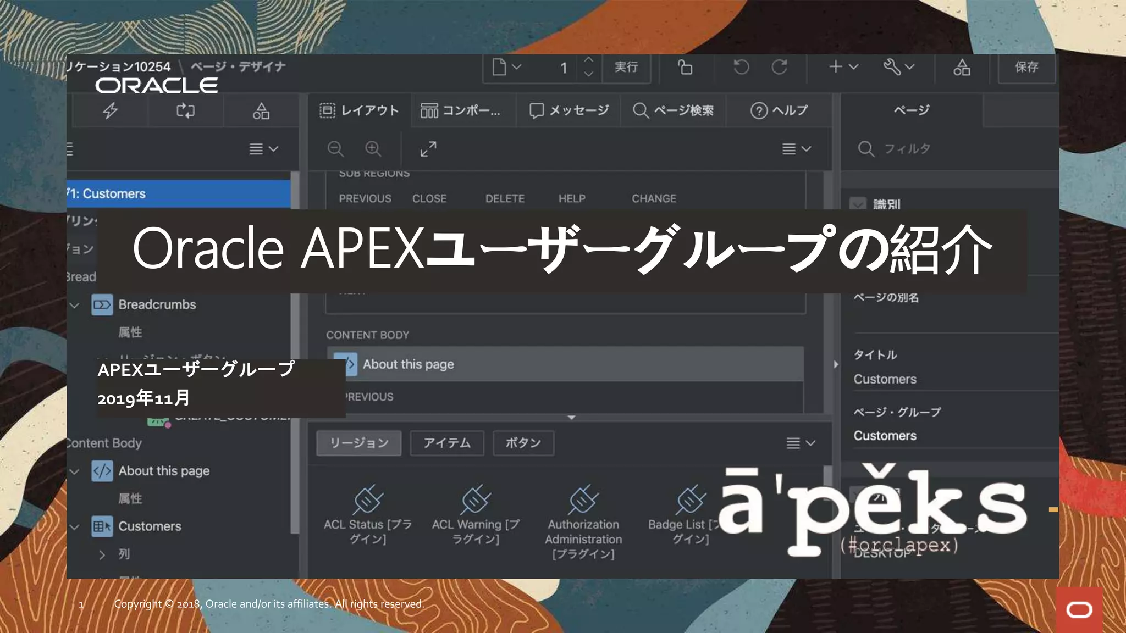The height and width of the screenshot is (633, 1126).
Task: Collapse the gallery with splitter arrow
Action: 571,418
